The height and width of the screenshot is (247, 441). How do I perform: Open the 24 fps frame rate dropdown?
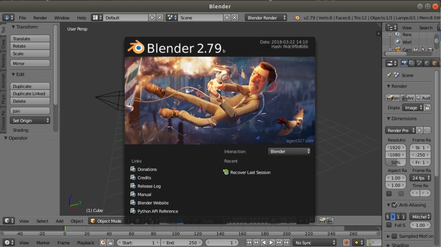coord(420,178)
